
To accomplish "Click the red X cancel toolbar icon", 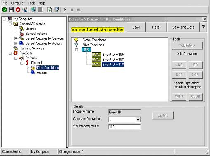I will (x=18, y=10).
